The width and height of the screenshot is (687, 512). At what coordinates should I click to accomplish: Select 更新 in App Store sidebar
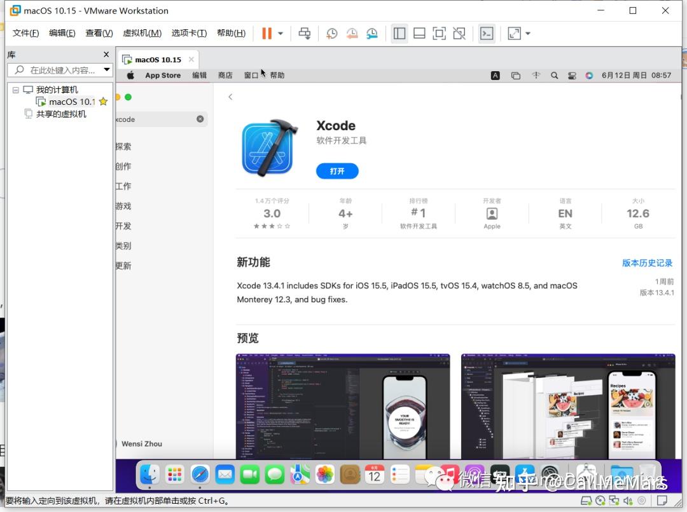pos(123,266)
